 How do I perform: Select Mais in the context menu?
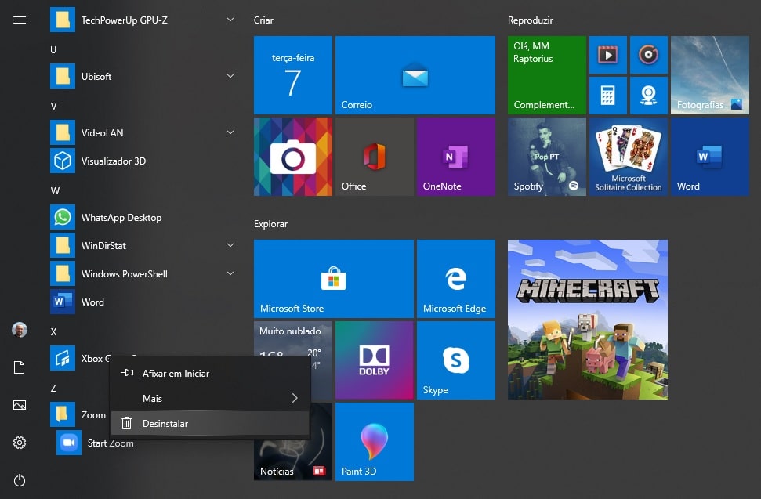pyautogui.click(x=210, y=398)
